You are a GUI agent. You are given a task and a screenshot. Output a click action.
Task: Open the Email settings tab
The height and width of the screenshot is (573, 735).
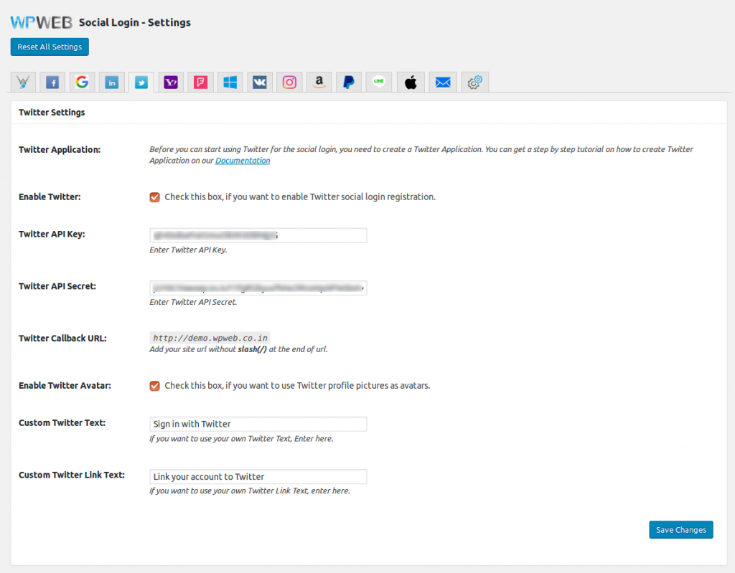coord(443,82)
